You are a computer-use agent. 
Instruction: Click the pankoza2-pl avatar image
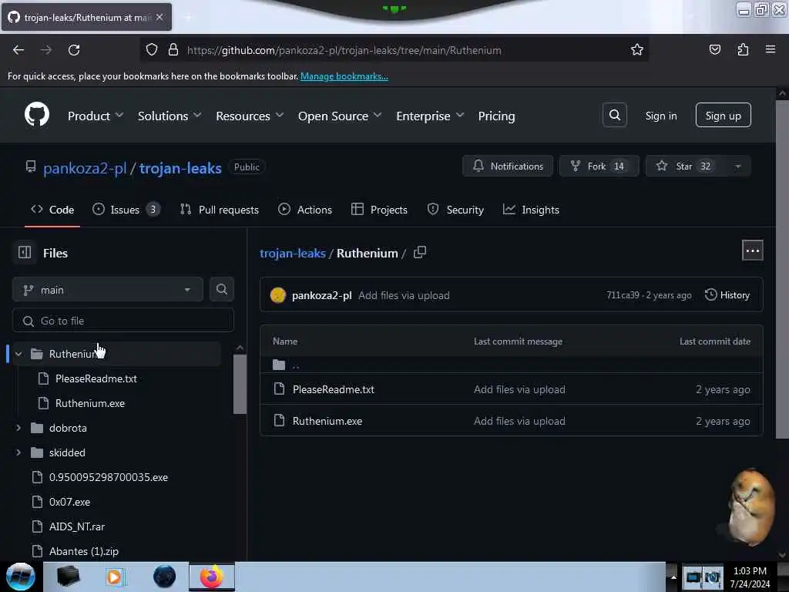[x=277, y=295]
